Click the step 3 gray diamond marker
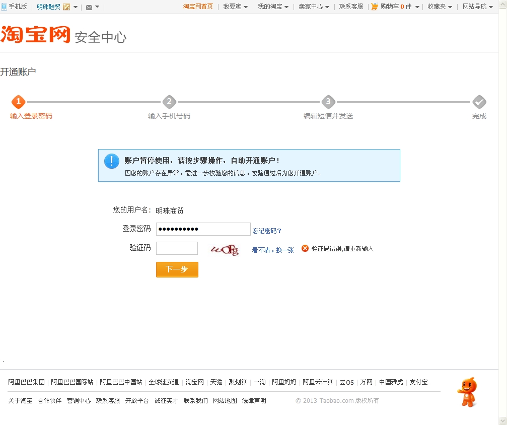 click(x=328, y=102)
